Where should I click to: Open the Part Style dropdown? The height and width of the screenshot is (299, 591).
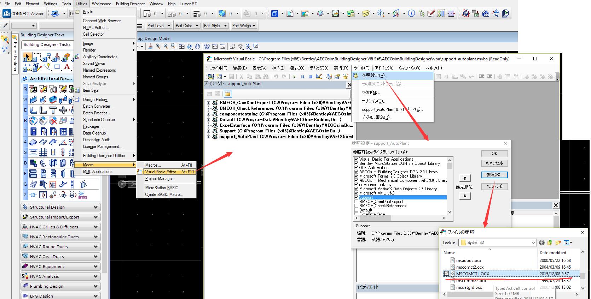pos(215,26)
